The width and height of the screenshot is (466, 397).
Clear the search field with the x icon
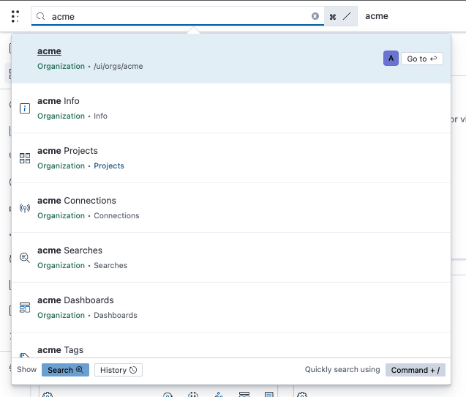coord(315,16)
